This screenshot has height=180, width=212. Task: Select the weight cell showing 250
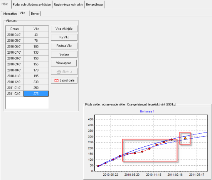(36, 88)
